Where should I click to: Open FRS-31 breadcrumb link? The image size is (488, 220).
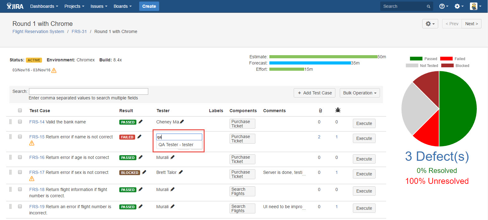click(79, 31)
